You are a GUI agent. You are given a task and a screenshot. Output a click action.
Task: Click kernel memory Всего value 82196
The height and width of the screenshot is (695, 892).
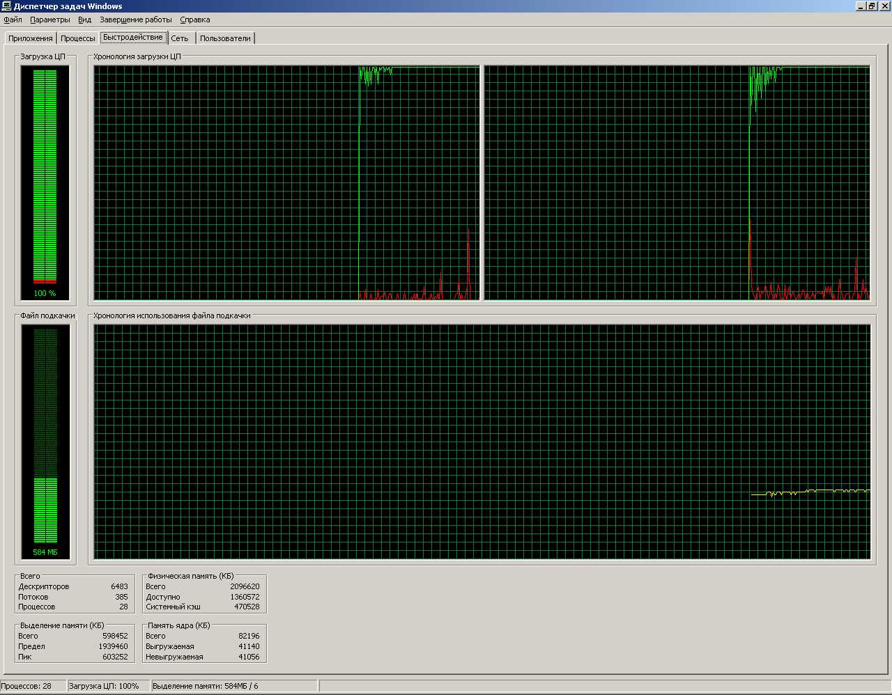tap(249, 636)
